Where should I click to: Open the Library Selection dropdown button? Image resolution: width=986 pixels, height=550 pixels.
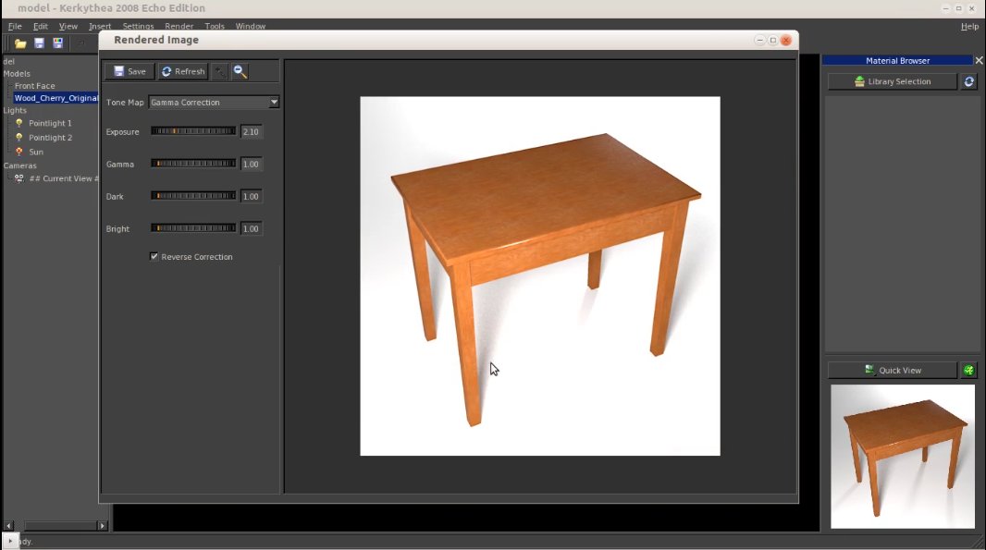[x=892, y=81]
